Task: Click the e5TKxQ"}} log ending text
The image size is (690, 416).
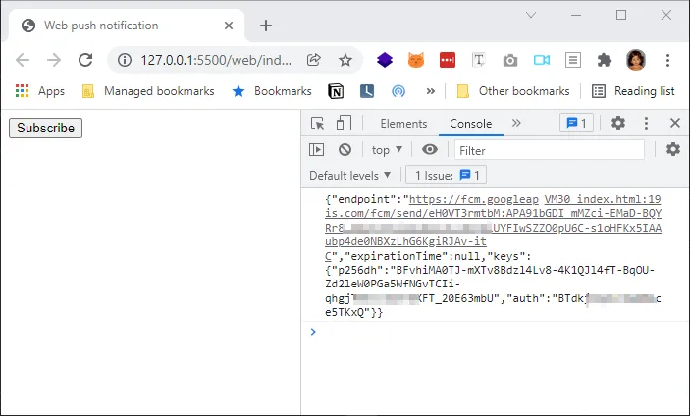Action: pos(354,313)
